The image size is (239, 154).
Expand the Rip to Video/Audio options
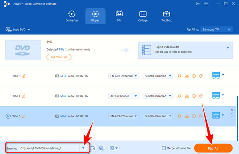[x=227, y=48]
